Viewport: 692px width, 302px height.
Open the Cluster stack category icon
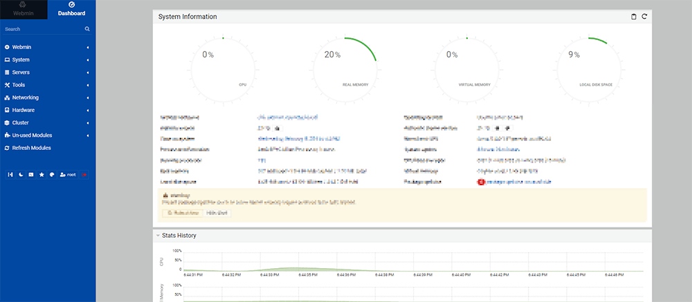point(7,122)
